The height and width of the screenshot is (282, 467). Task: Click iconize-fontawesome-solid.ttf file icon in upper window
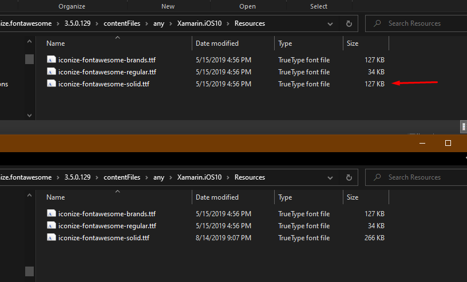pos(52,84)
